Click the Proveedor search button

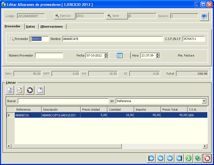(x=19, y=39)
